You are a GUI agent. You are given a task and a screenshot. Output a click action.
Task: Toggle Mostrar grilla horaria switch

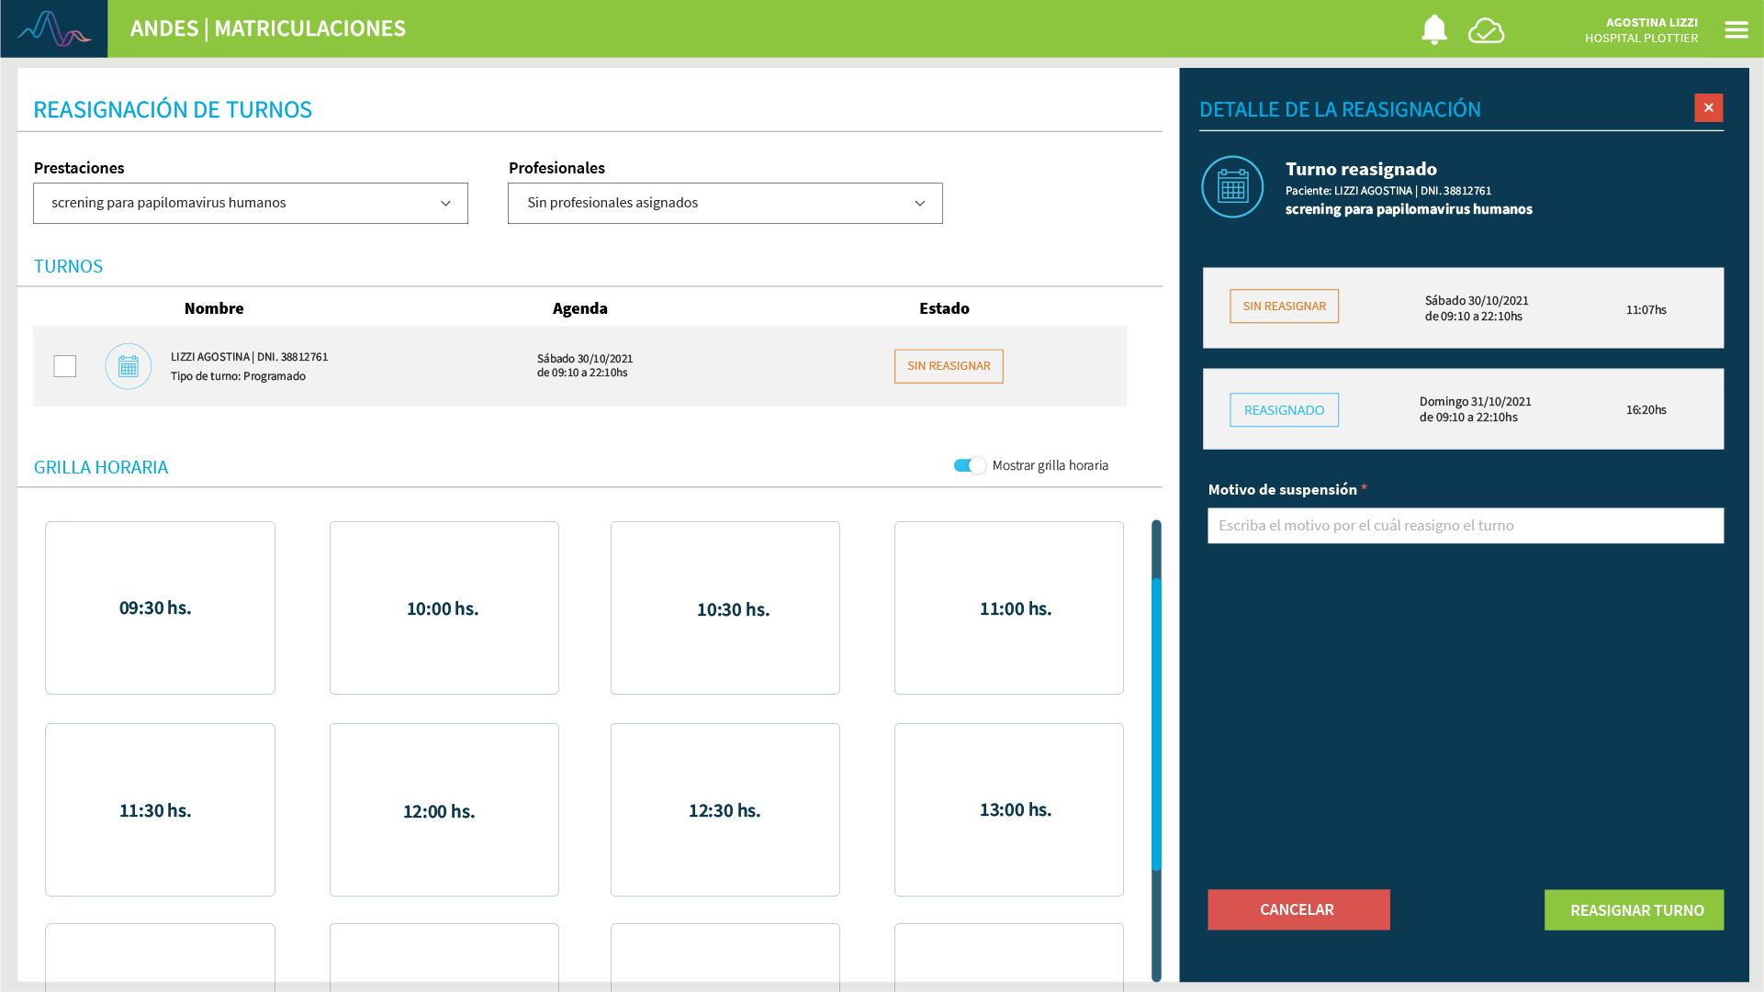click(x=969, y=465)
